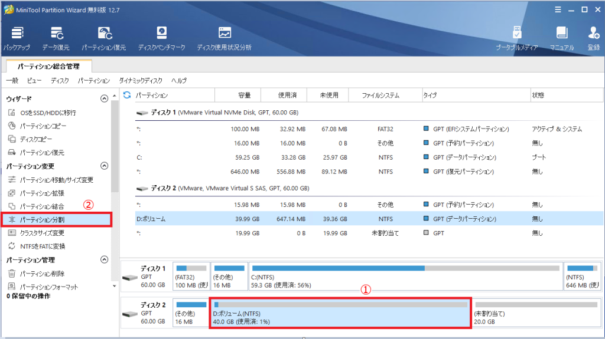Choose NTFSをFATに変換 in sidebar
This screenshot has width=605, height=339.
[x=37, y=246]
